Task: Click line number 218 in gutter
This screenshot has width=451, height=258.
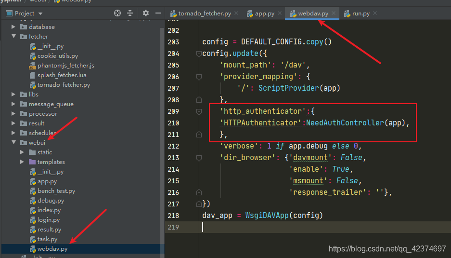Action: pos(173,216)
